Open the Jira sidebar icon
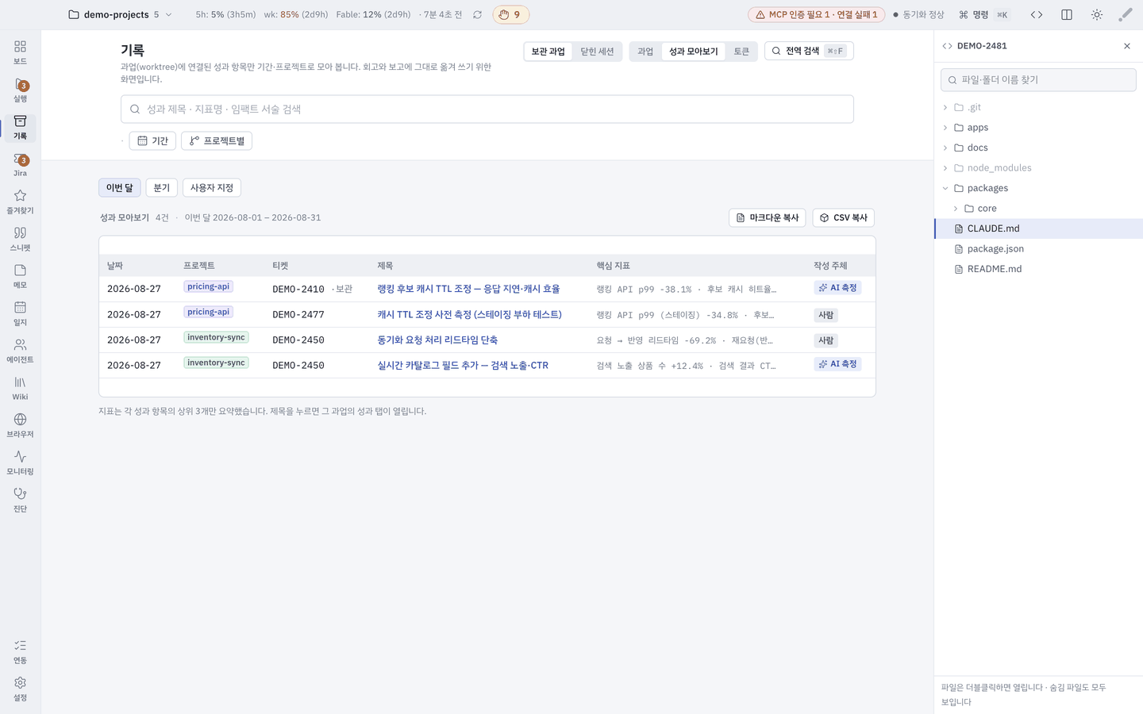This screenshot has width=1143, height=714. point(20,165)
